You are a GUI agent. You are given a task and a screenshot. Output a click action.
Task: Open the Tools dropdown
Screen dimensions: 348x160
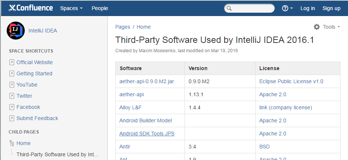(x=331, y=27)
